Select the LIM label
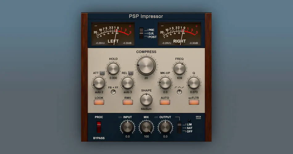Image resolution: width=293 pixels, height=154 pixels. 189,124
